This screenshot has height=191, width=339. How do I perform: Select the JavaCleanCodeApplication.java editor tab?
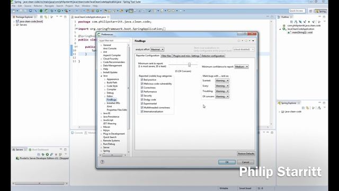[x=90, y=17]
